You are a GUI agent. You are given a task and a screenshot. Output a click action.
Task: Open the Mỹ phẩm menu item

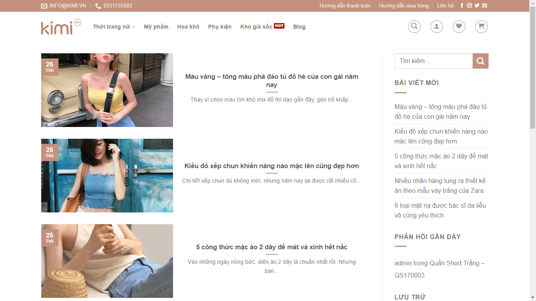pyautogui.click(x=156, y=27)
